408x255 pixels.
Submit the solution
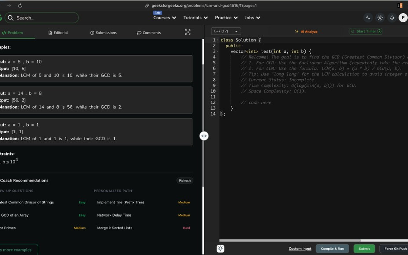coord(364,249)
